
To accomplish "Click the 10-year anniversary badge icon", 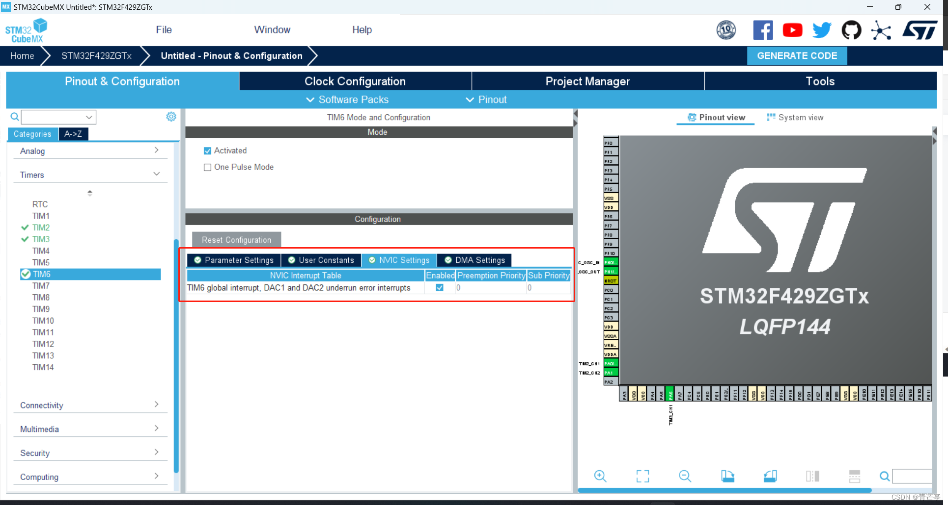I will click(726, 30).
